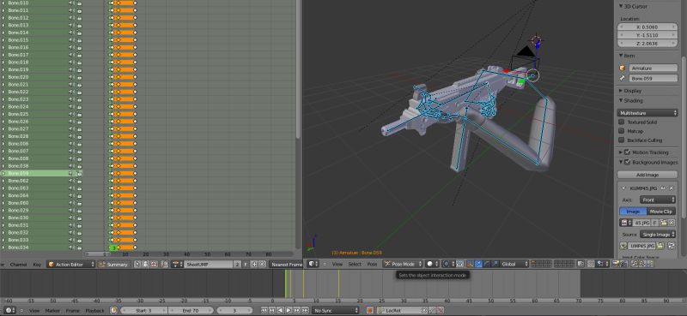
Task: Open the Front axis dropdown
Action: pos(658,200)
